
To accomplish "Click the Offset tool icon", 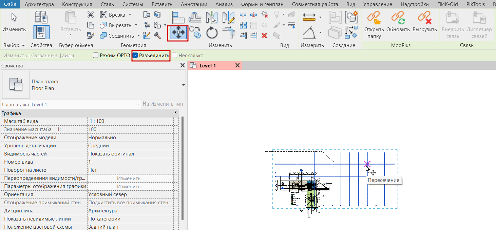I will pos(195,17).
